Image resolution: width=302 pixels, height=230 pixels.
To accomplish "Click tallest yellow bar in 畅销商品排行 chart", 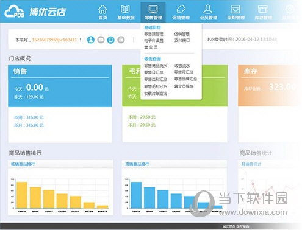I will tap(22, 195).
